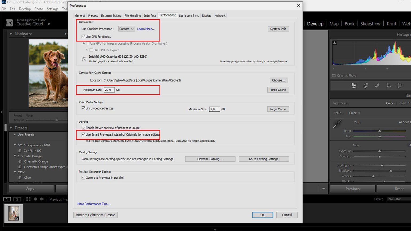
Task: Open toolbar options down arrow near Previous
Action: tap(323, 189)
